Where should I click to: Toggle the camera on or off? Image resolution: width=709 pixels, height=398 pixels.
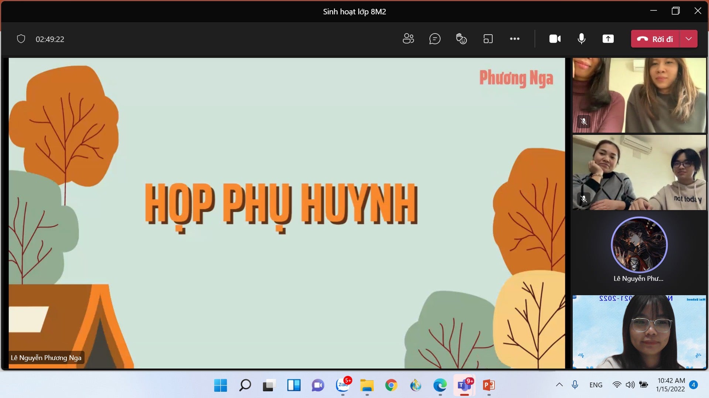555,39
